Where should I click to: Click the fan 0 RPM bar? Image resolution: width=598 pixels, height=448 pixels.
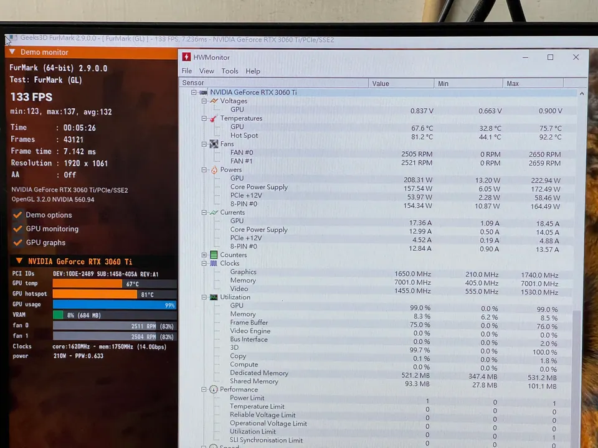(115, 325)
